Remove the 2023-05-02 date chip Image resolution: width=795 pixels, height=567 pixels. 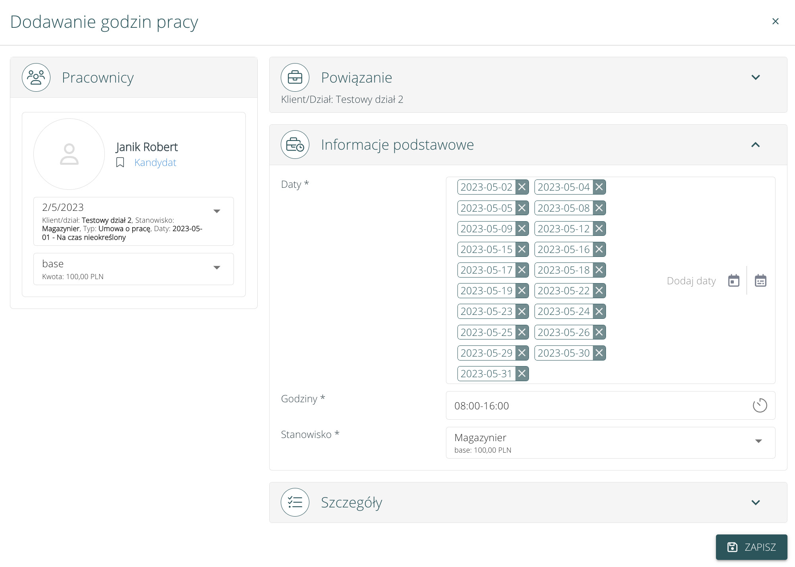[x=522, y=187]
